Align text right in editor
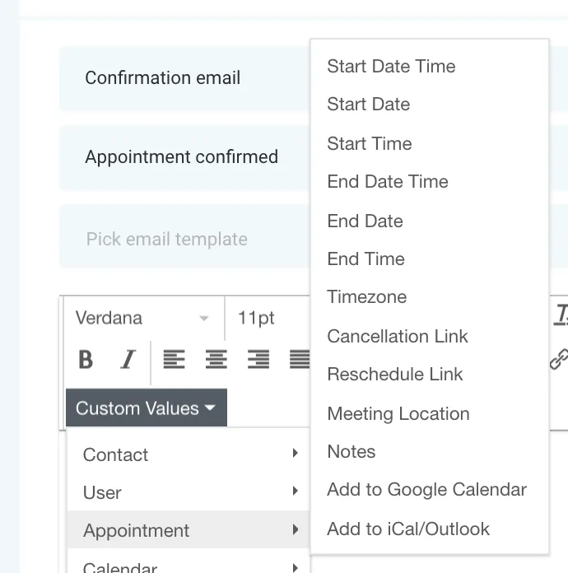 point(258,359)
